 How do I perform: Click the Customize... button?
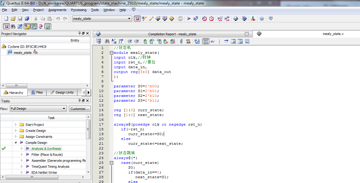[80, 109]
